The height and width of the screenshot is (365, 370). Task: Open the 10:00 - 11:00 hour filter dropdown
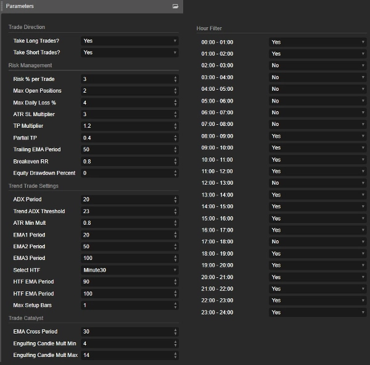pyautogui.click(x=318, y=159)
